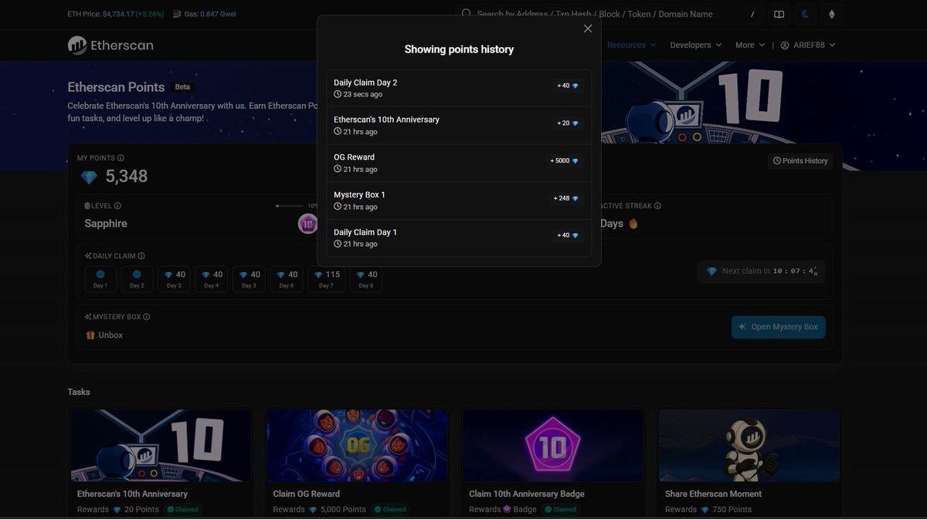Select the Day 3 daily claim tile
927x519 pixels.
click(174, 279)
